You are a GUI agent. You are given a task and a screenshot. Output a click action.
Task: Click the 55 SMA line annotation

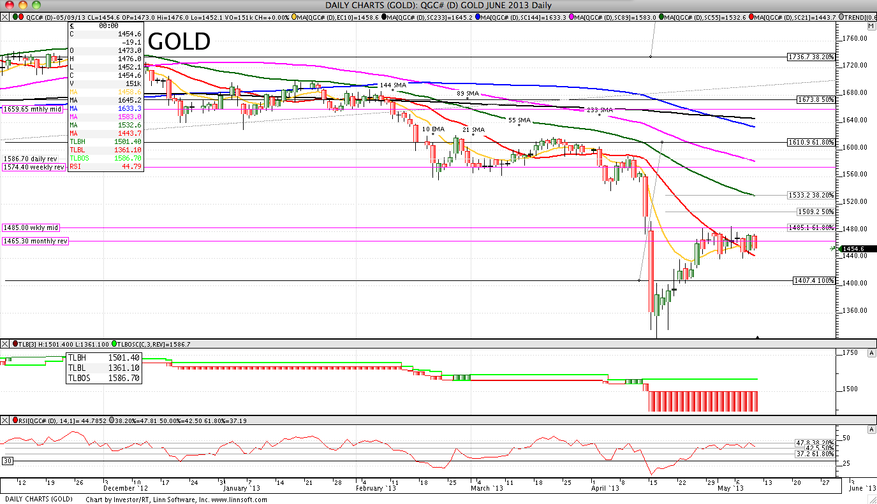click(519, 120)
